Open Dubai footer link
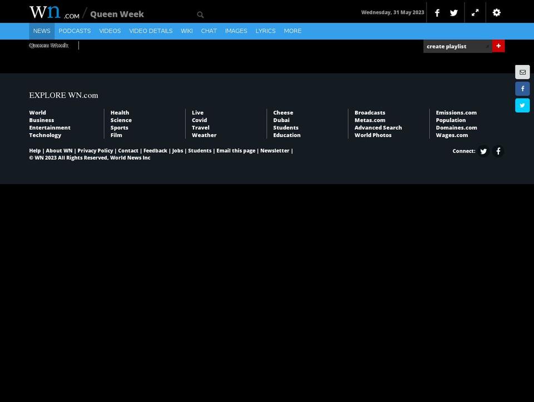The width and height of the screenshot is (534, 402). [x=281, y=120]
